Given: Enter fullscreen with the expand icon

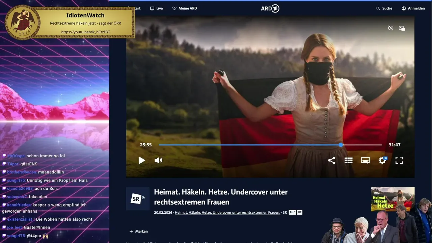Looking at the screenshot, I should [399, 160].
